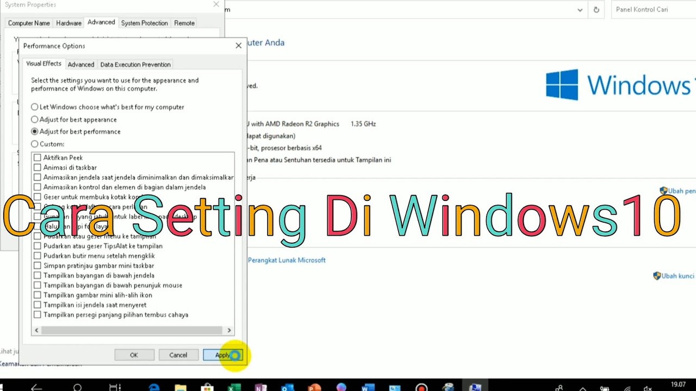Image resolution: width=696 pixels, height=391 pixels.
Task: Click the Ubah pen... link with the shield
Action: click(x=682, y=191)
